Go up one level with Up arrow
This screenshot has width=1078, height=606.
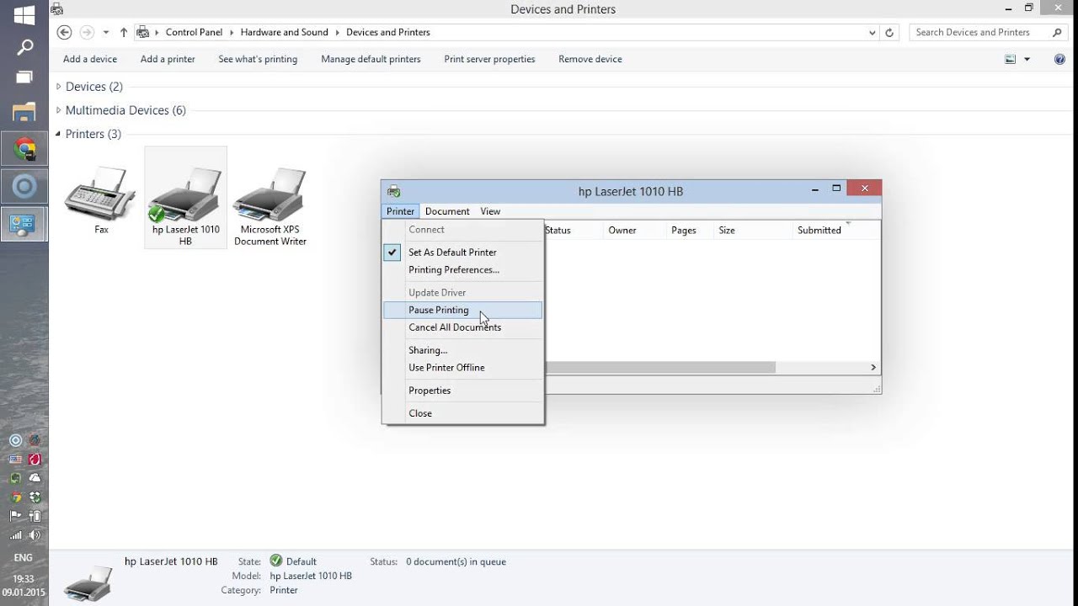[124, 32]
